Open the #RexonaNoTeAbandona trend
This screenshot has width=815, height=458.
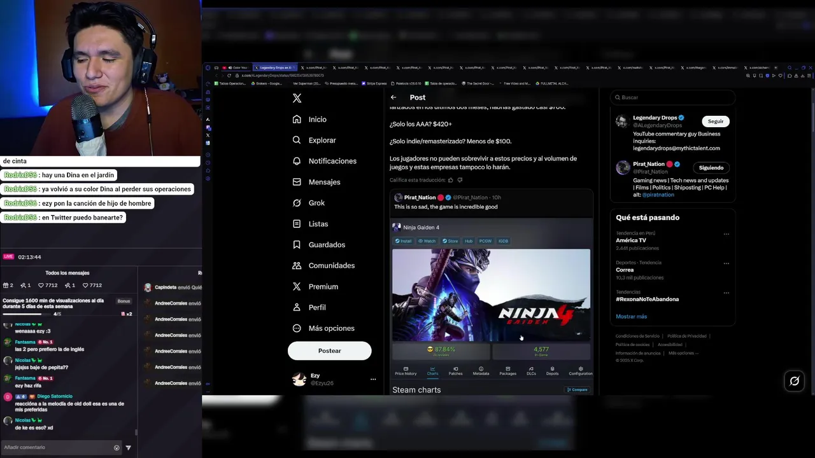(x=647, y=299)
